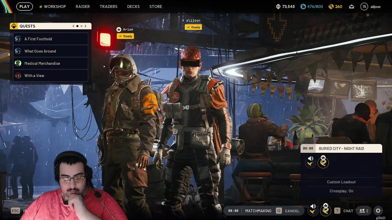Click the Q key hint icon

(279, 211)
